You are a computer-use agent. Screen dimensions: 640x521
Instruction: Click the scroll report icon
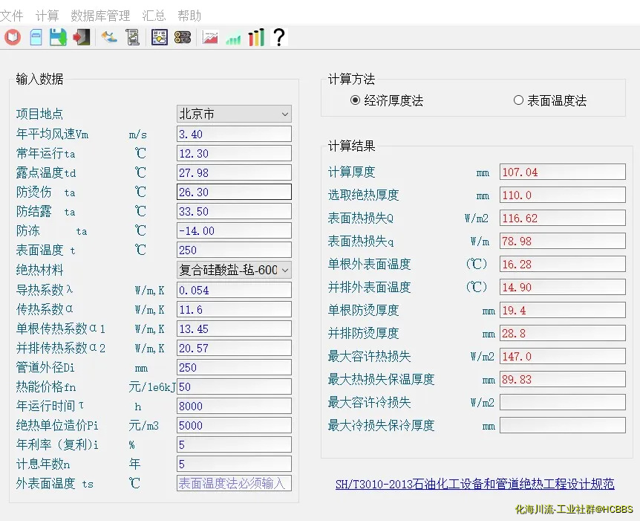point(133,38)
